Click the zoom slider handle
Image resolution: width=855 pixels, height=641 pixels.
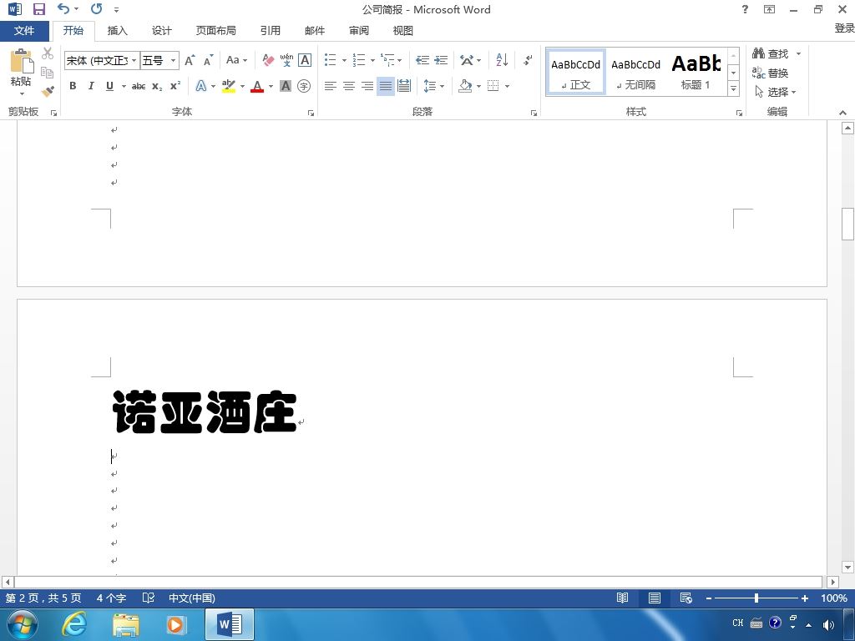tap(756, 598)
